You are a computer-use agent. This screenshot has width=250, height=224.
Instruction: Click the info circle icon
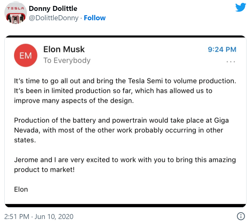241,216
